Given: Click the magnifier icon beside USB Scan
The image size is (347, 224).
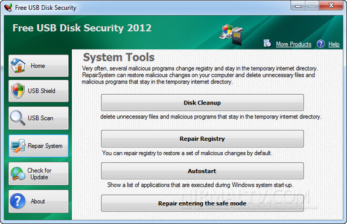Looking at the screenshot, I should click(18, 118).
